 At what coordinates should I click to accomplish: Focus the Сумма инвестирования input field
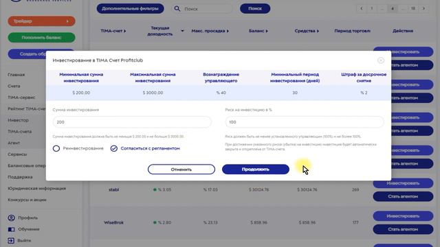point(132,122)
